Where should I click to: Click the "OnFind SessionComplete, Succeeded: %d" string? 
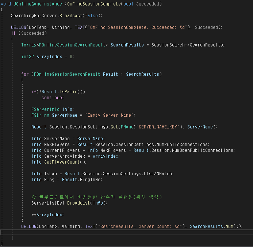point(137,27)
